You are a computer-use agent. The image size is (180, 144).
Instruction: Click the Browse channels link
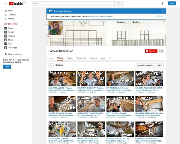point(15,54)
